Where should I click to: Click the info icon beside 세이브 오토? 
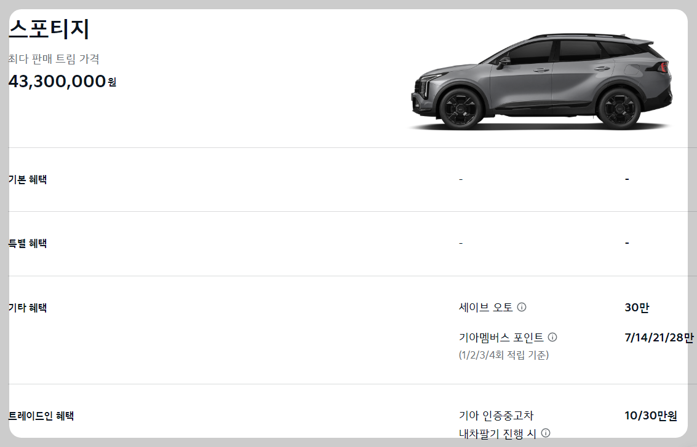click(522, 307)
